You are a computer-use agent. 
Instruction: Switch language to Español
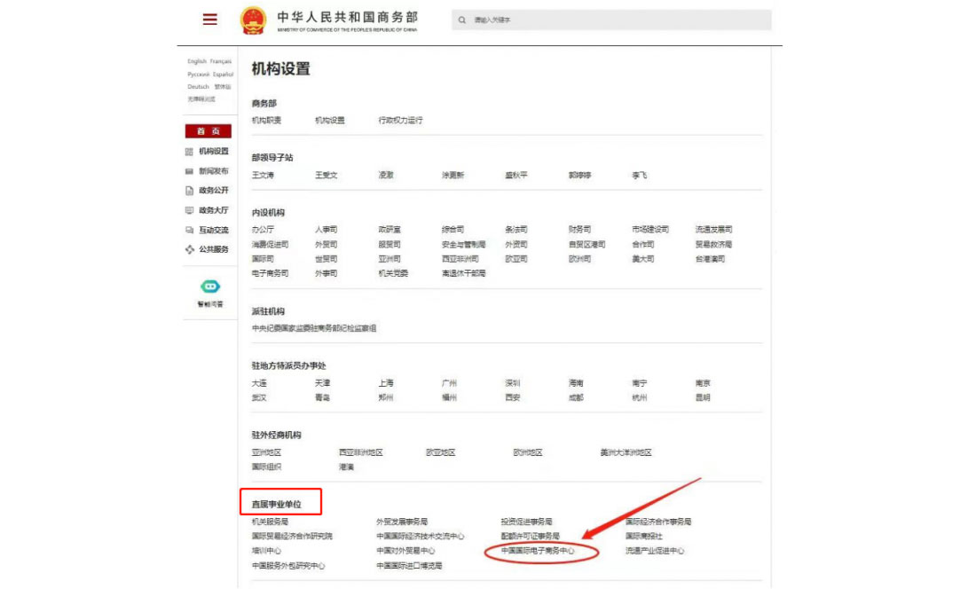coord(223,74)
